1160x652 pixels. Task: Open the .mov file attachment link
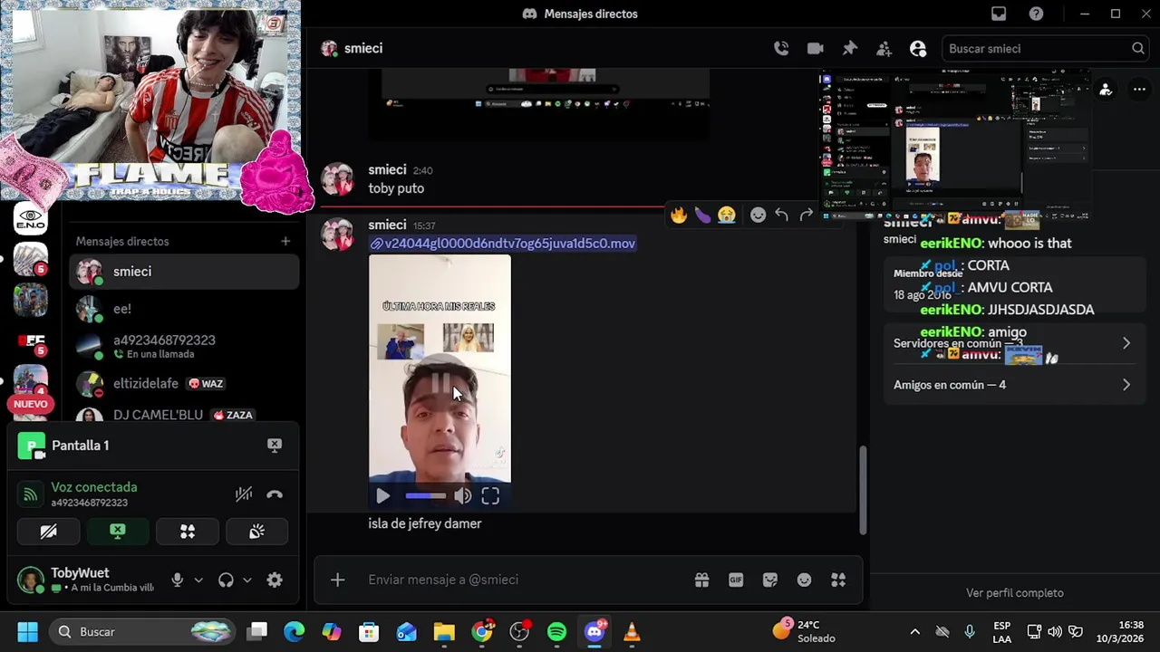(502, 244)
